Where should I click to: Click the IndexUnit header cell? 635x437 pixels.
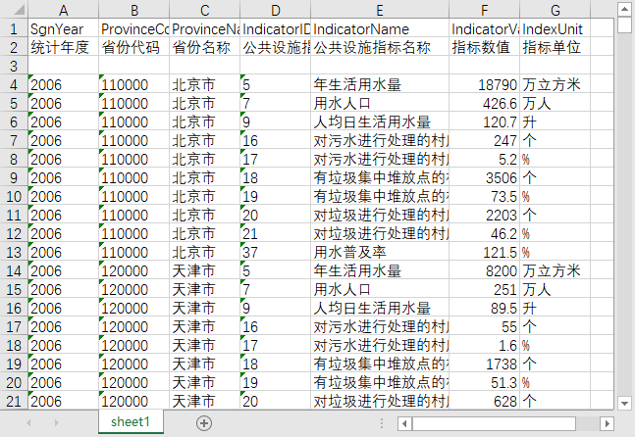(556, 28)
